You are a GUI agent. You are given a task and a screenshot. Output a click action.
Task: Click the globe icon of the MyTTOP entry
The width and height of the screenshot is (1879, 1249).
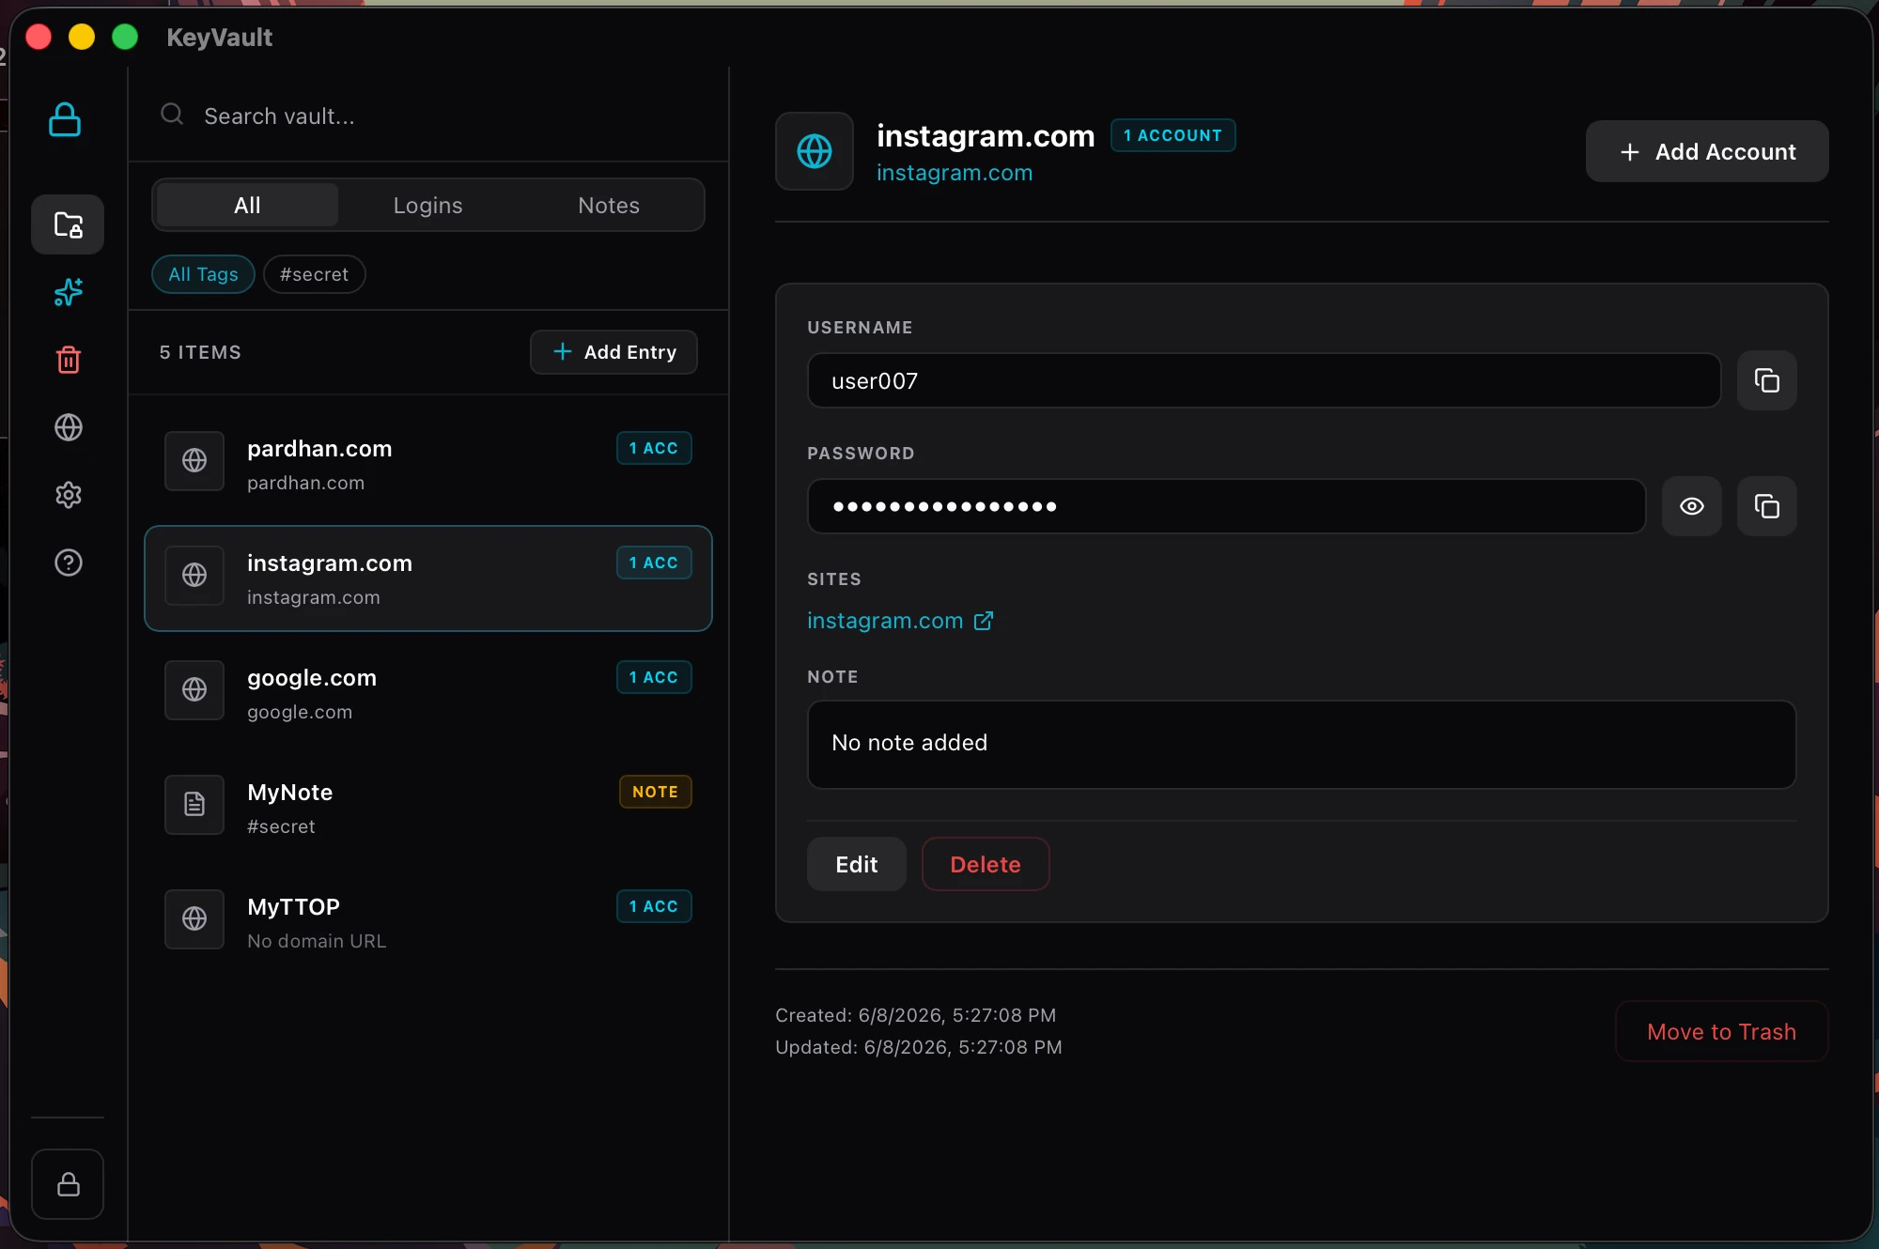coord(194,918)
